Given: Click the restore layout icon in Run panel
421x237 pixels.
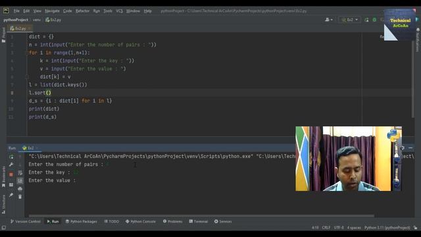Looking at the screenshot, I should 11,185.
